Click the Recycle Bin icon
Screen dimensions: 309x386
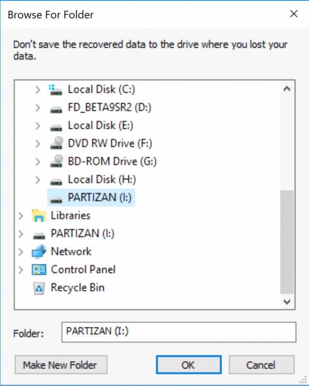[39, 288]
